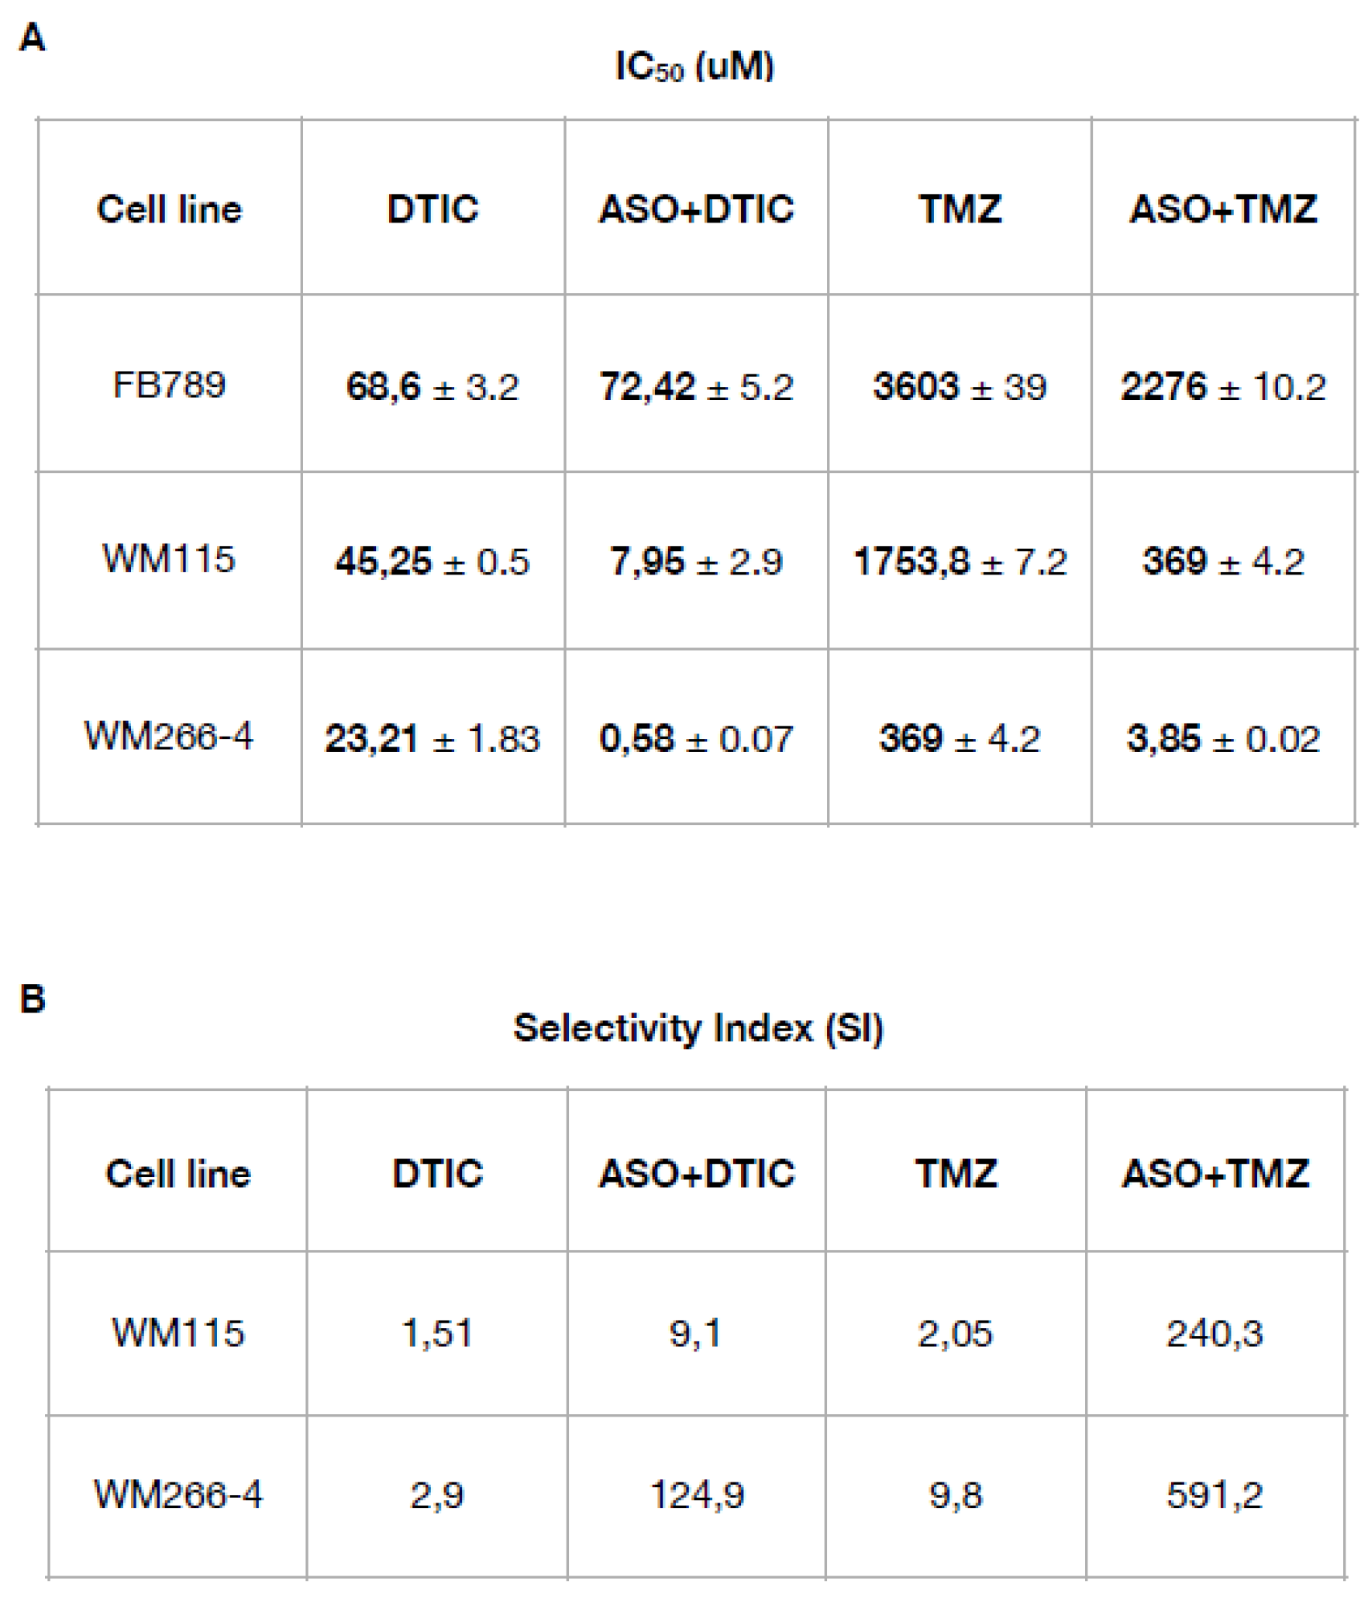Click the Selectivity Index (SI) title
Image resolution: width=1368 pixels, height=1598 pixels.
tap(698, 1029)
